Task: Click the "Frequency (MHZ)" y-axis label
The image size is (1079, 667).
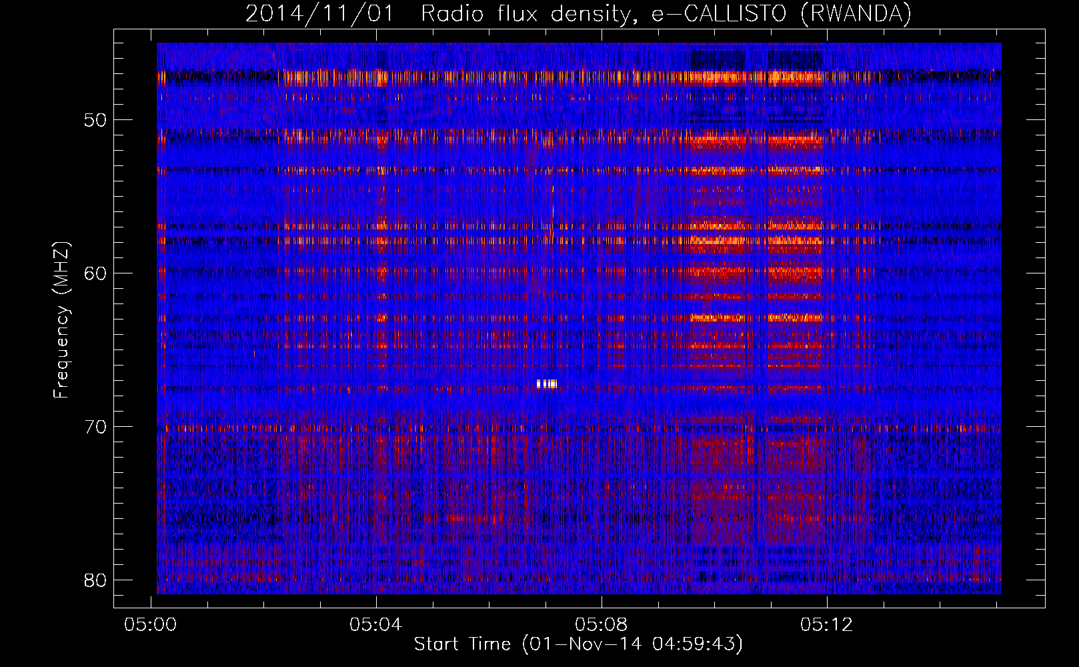Action: (61, 320)
